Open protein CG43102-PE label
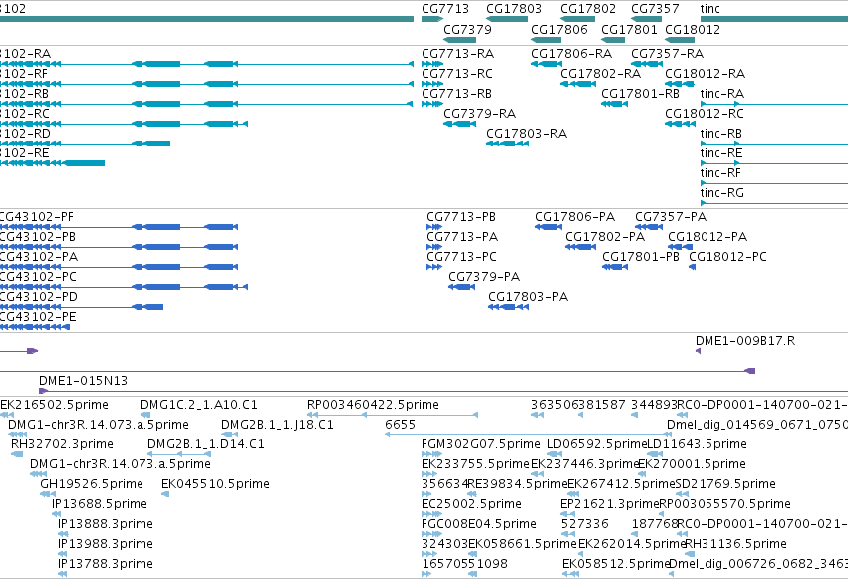The image size is (848, 579). [37, 317]
